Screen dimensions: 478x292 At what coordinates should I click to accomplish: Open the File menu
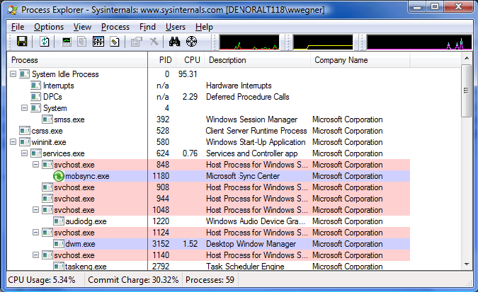click(18, 27)
